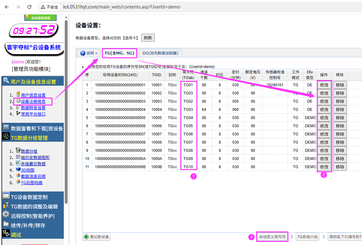Click 移除 for device row 11 (TG10)
362x245 pixels.
click(x=340, y=167)
